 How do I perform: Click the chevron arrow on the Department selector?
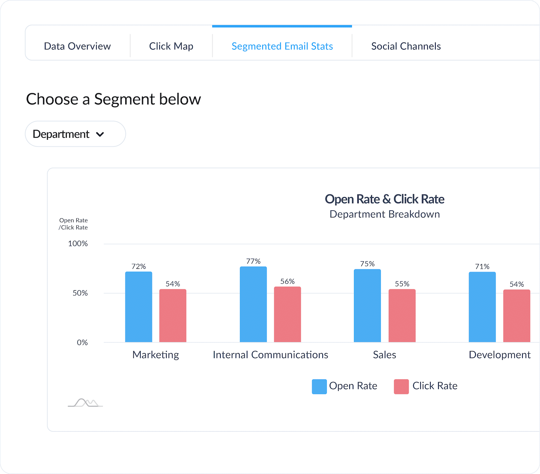(100, 134)
